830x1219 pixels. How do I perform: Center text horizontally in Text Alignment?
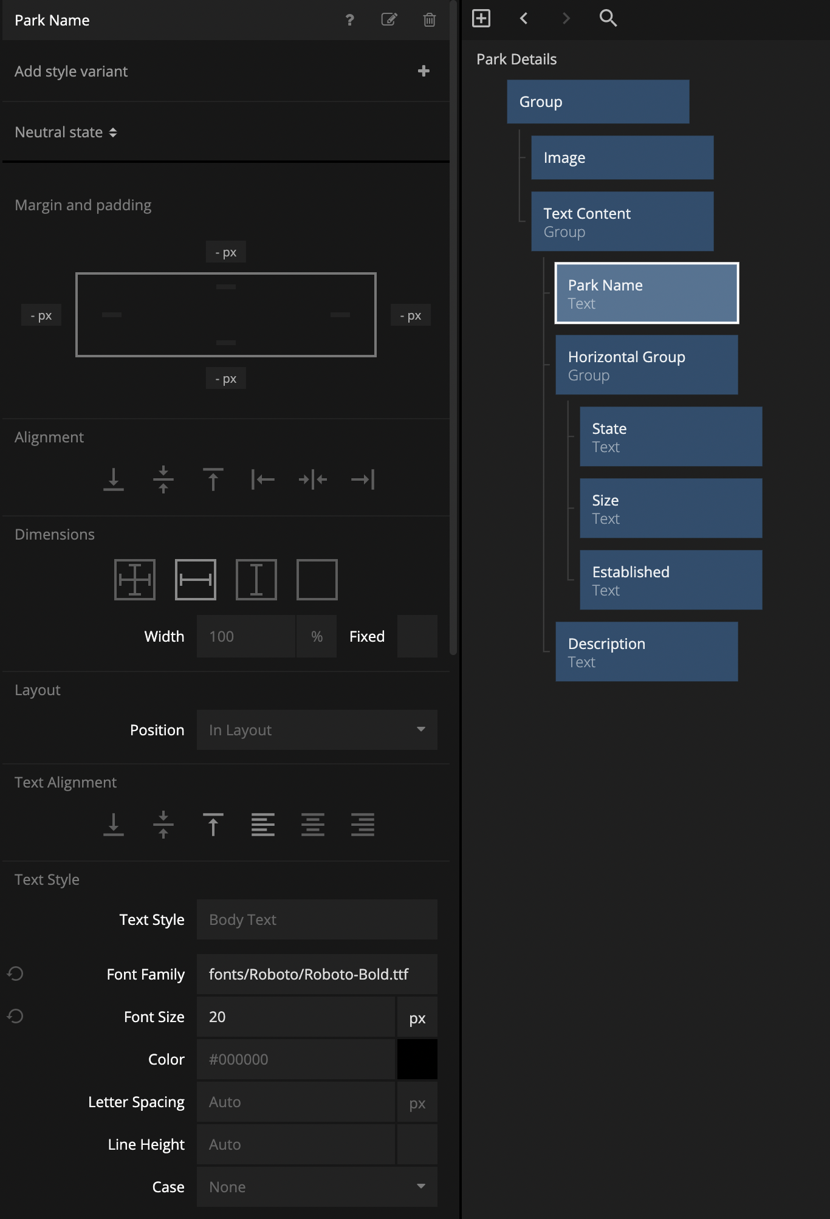pos(313,825)
